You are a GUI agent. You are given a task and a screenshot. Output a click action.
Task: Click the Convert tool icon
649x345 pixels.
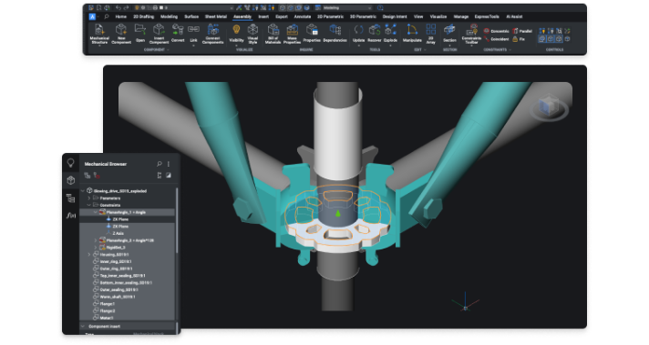pos(178,30)
